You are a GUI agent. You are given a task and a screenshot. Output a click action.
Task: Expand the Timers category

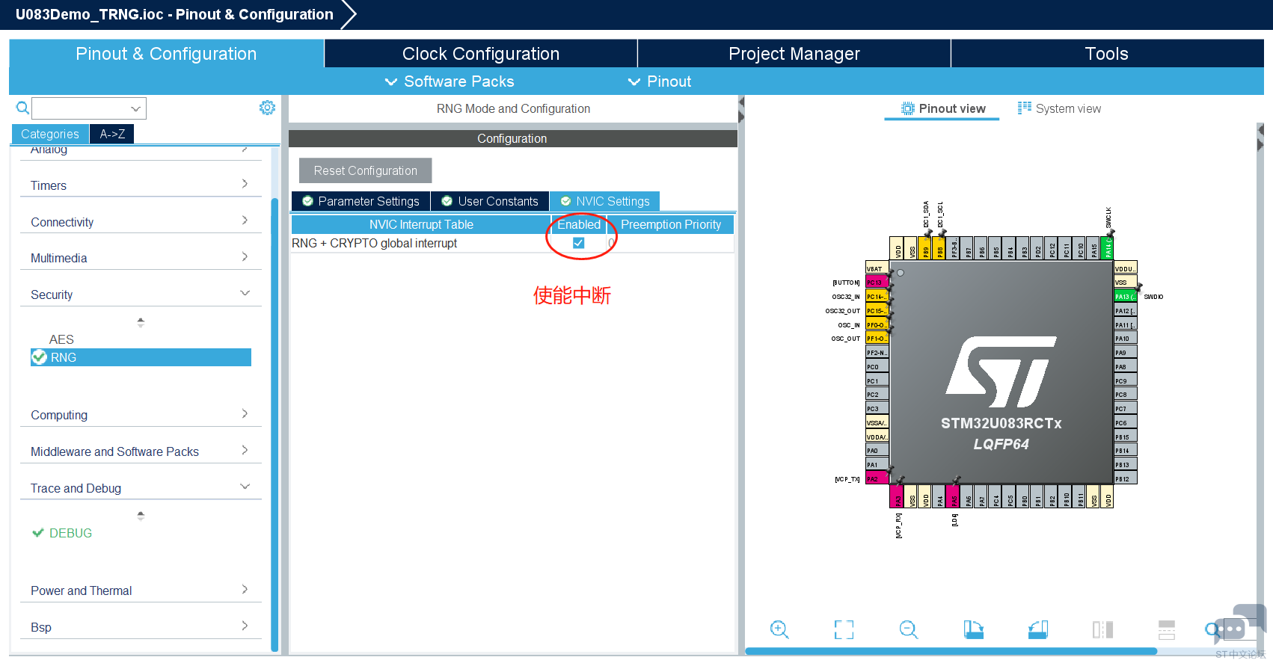[141, 185]
